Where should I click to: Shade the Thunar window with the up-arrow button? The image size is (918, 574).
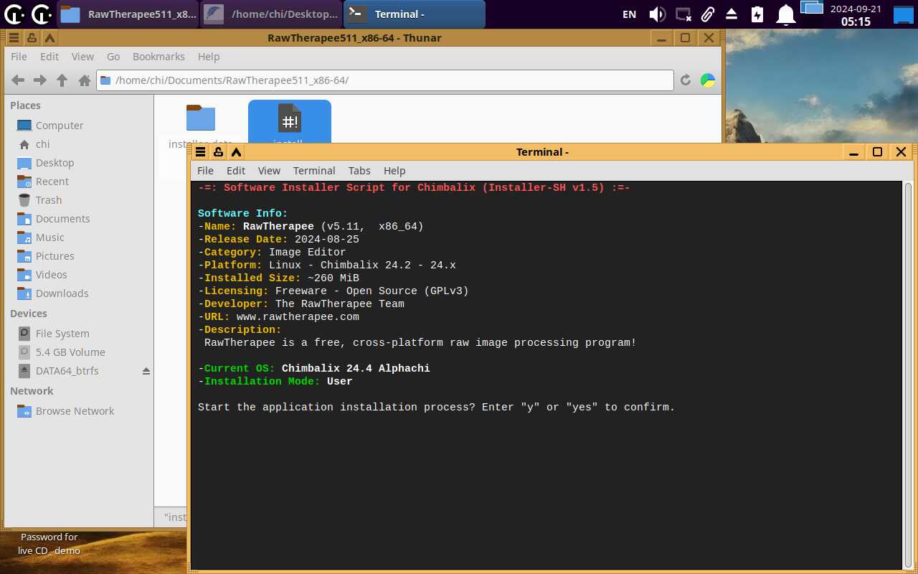point(49,38)
